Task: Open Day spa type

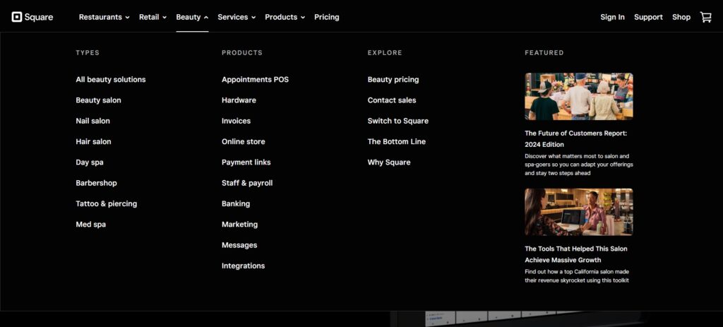Action: (x=90, y=162)
